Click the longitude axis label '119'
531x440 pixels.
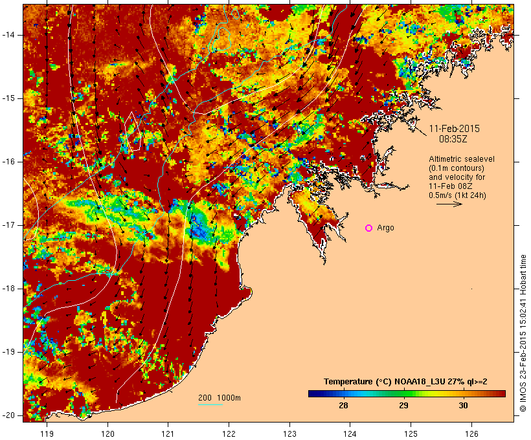coord(47,434)
